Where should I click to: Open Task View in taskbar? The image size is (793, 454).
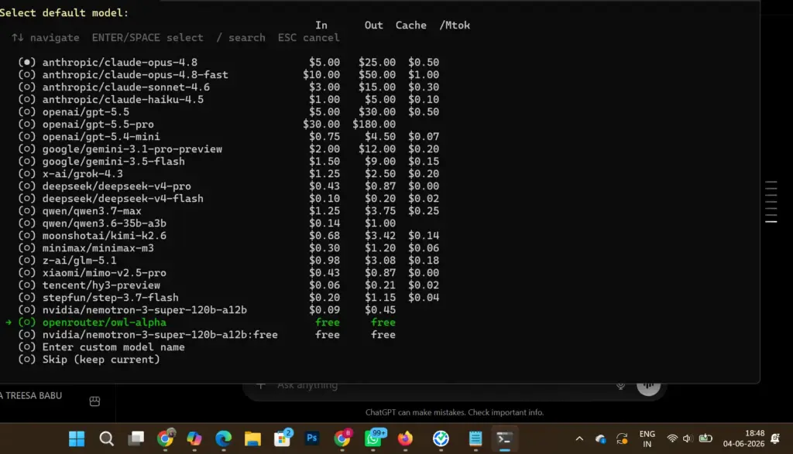tap(136, 439)
